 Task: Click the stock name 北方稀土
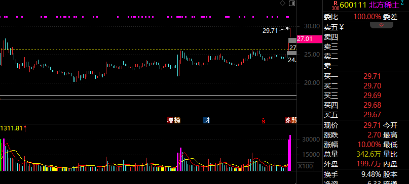(384, 5)
